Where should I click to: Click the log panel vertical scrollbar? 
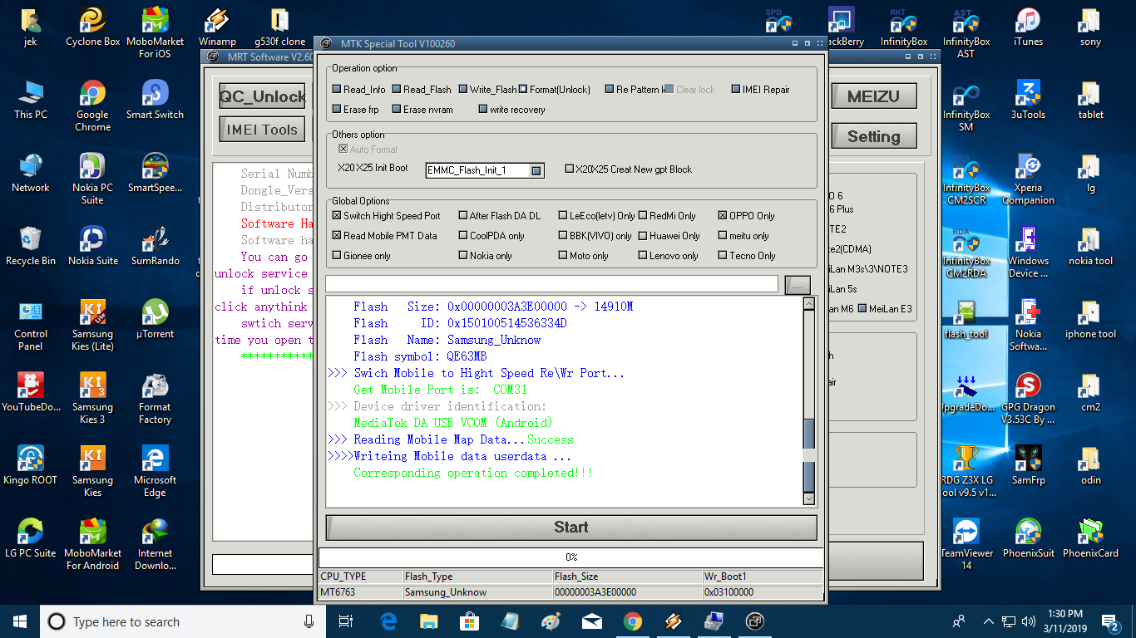(809, 401)
